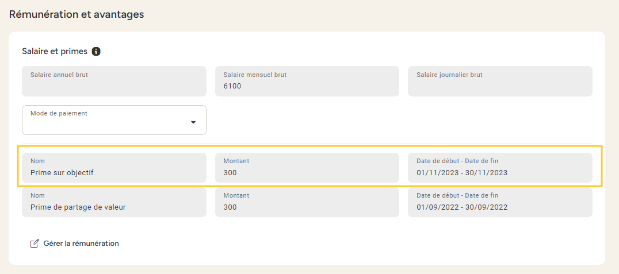Open the Gérer la rémunération link
The height and width of the screenshot is (274, 619).
point(81,244)
